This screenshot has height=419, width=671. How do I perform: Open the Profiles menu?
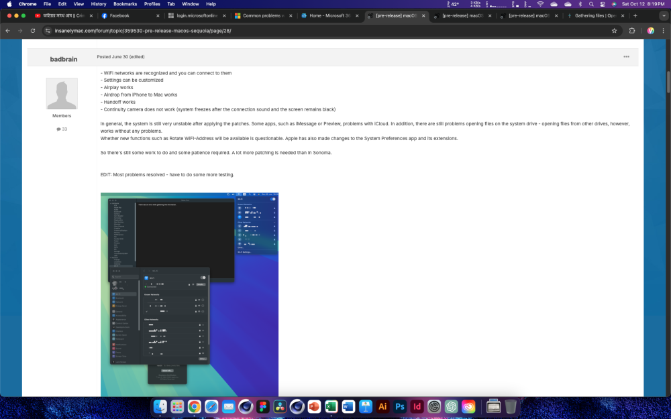[x=152, y=4]
